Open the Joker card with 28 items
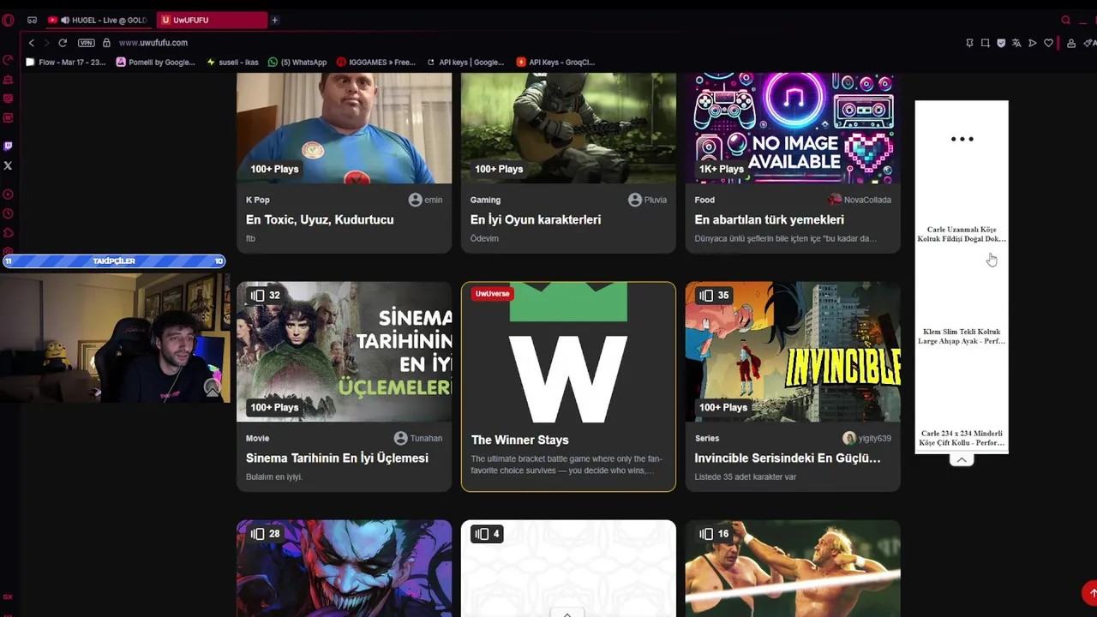1097x617 pixels. click(x=344, y=568)
